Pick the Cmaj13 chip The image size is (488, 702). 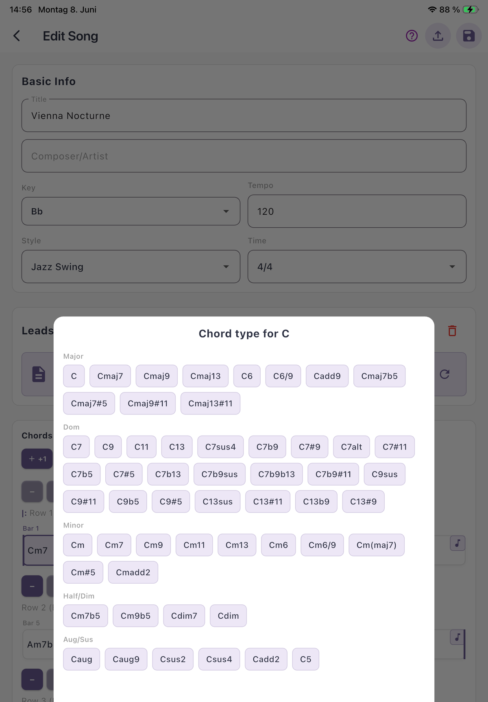pyautogui.click(x=205, y=376)
